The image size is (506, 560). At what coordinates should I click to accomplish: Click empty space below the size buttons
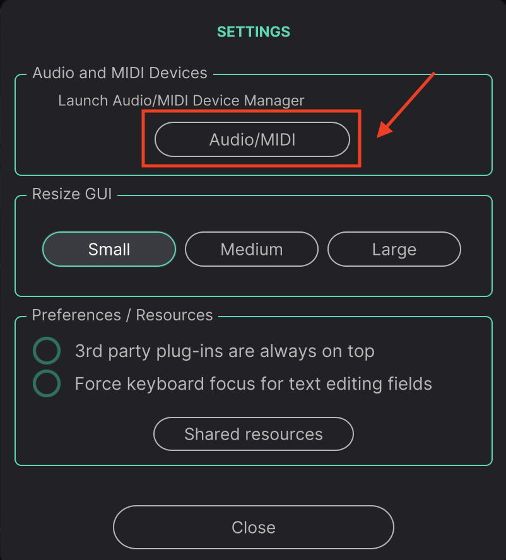[x=254, y=281]
